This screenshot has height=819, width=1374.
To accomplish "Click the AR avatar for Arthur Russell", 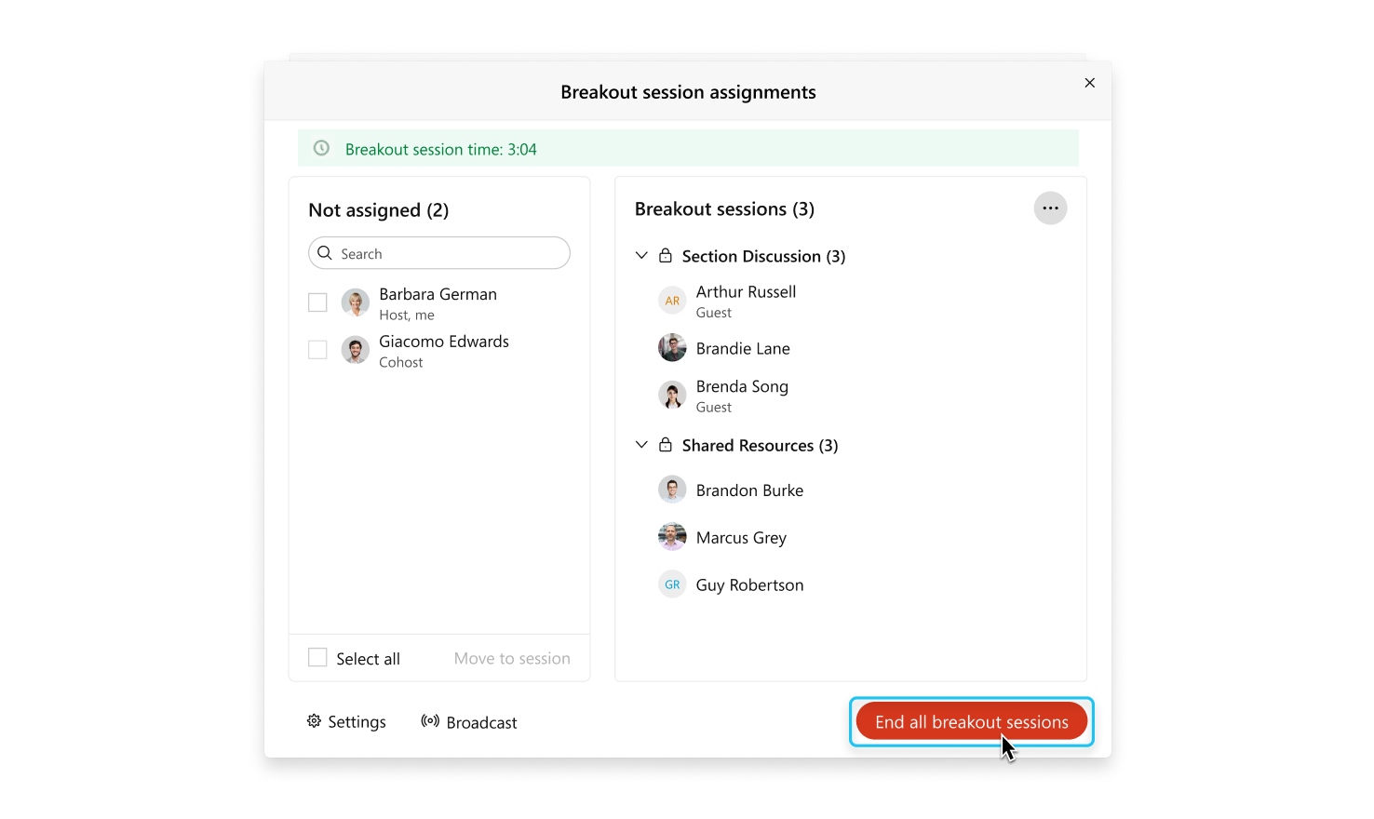I will [x=672, y=301].
